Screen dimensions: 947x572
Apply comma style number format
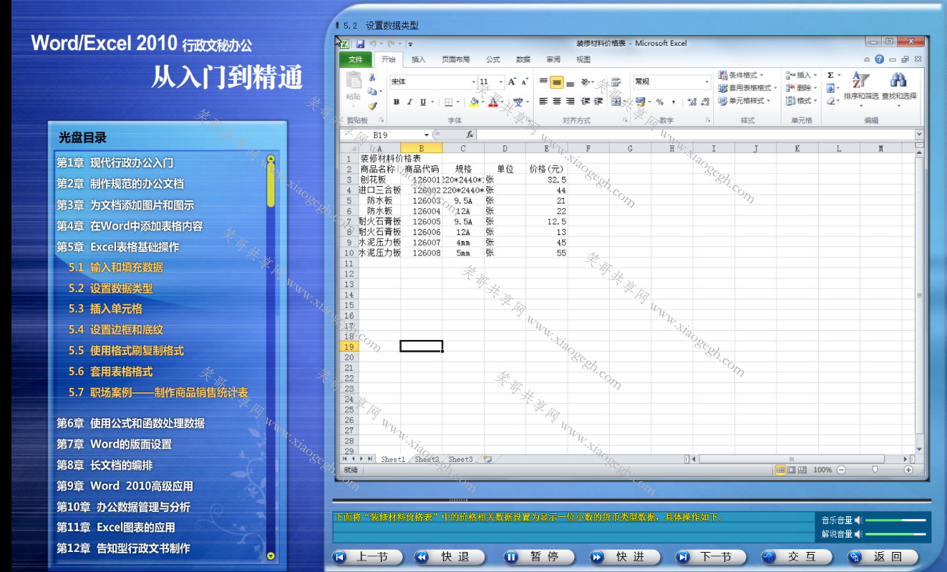click(x=674, y=102)
